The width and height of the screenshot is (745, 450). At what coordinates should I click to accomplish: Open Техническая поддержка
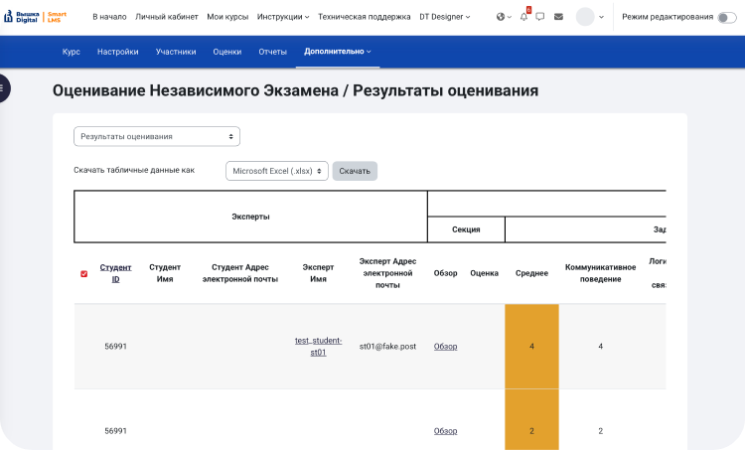(x=364, y=17)
